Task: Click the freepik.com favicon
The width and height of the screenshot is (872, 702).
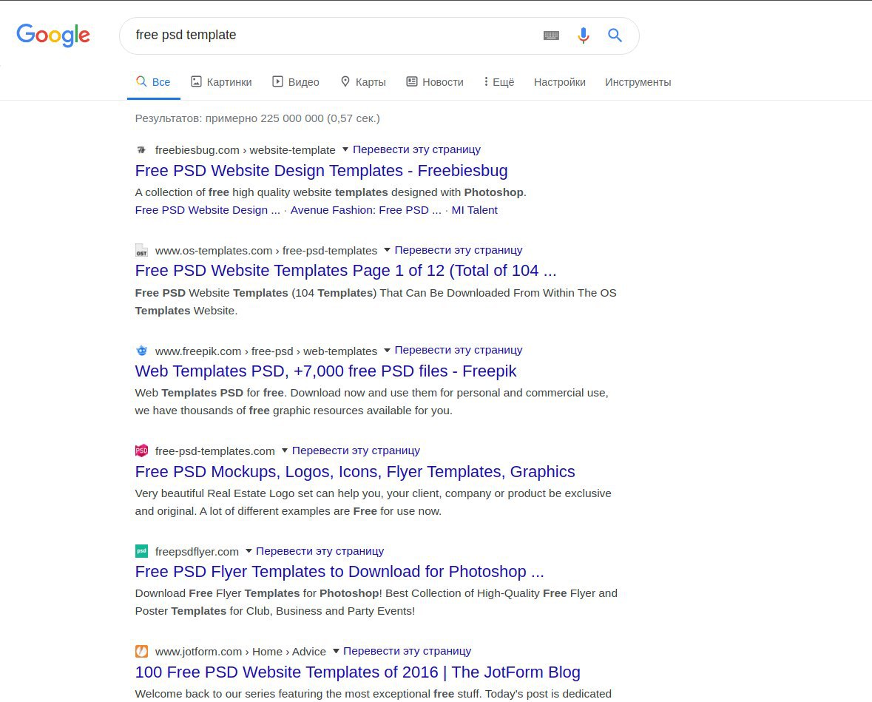Action: click(x=141, y=351)
